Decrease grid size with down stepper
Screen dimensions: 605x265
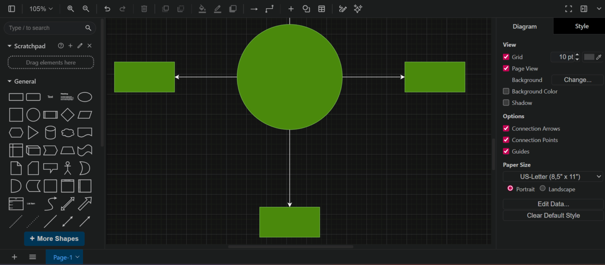(x=577, y=59)
